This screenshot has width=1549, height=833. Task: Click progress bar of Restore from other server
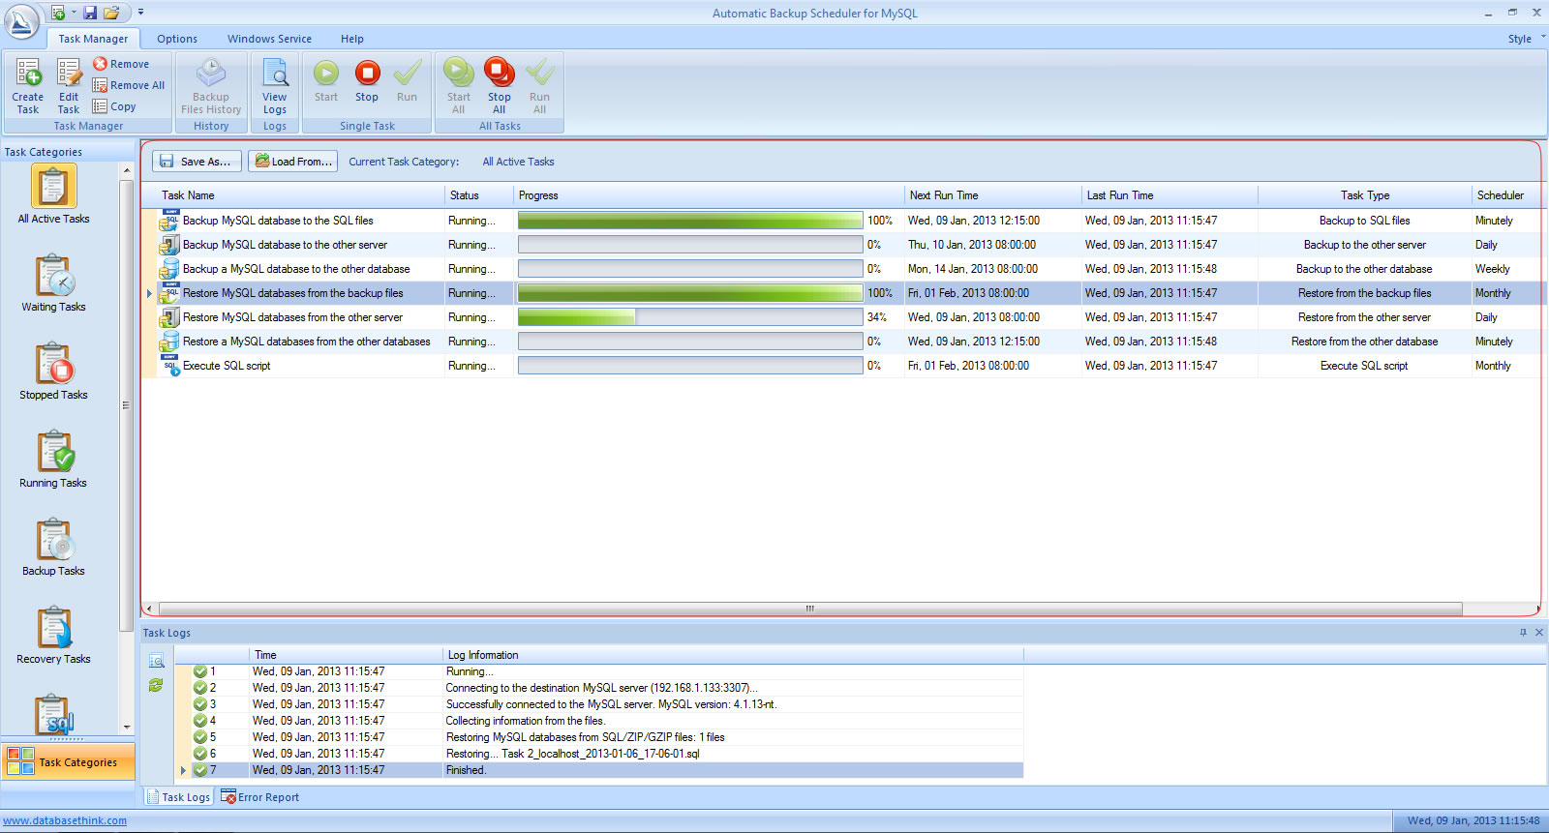[x=690, y=317]
